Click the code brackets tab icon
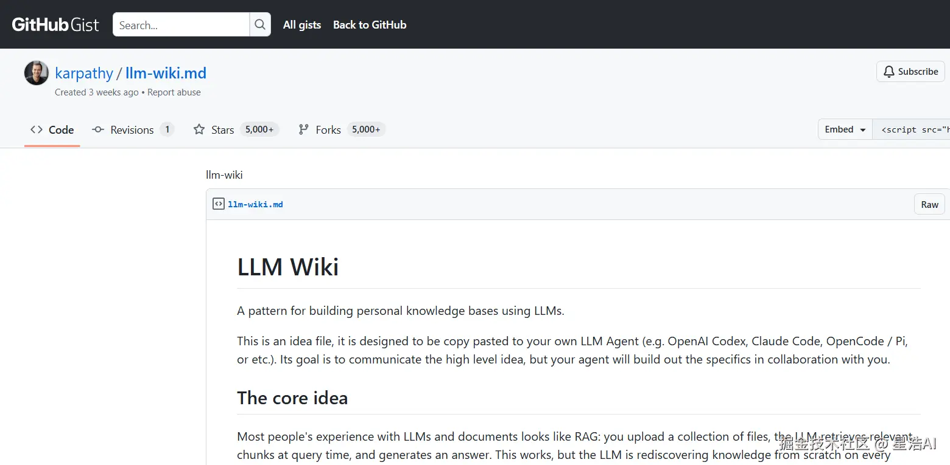950x465 pixels. tap(37, 129)
